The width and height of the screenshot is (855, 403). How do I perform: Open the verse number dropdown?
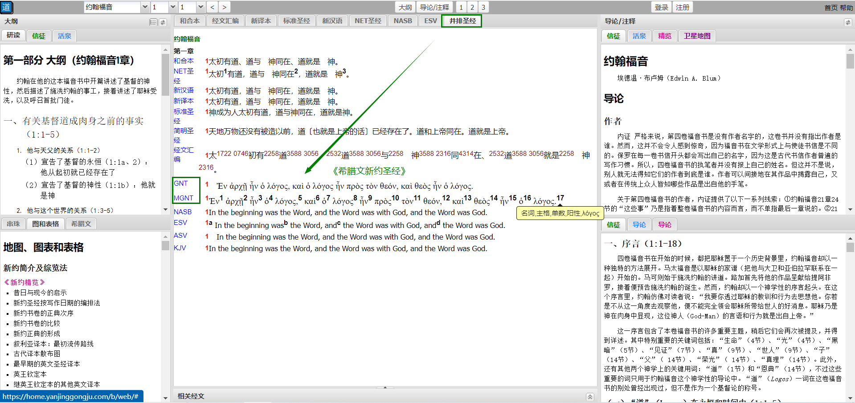tap(200, 7)
